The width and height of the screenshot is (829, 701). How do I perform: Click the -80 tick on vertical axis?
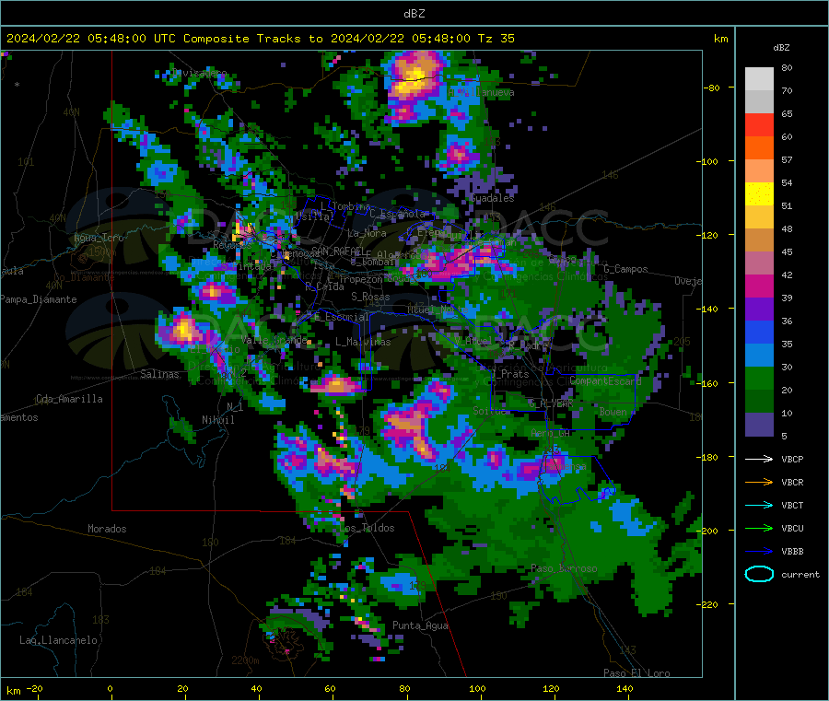point(711,88)
